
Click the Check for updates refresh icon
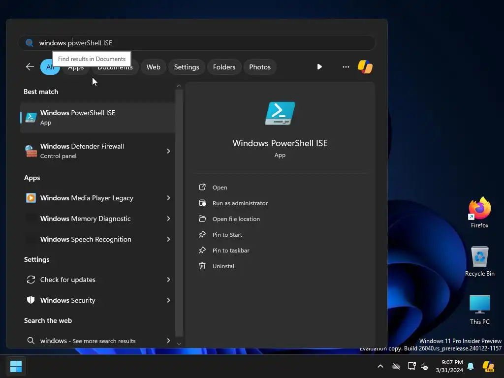pos(31,280)
